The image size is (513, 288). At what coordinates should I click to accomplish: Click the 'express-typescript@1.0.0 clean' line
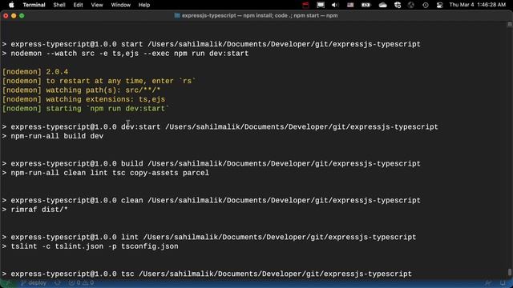click(212, 201)
